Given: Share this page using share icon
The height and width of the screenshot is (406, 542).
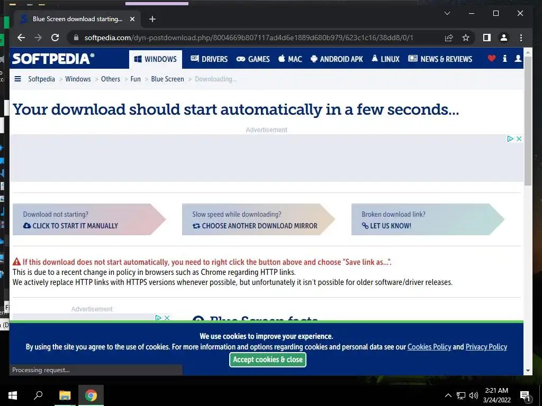Looking at the screenshot, I should 449,38.
